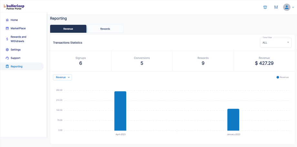297x147 pixels.
Task: Click the April-2023 axis label
Action: pos(120,134)
